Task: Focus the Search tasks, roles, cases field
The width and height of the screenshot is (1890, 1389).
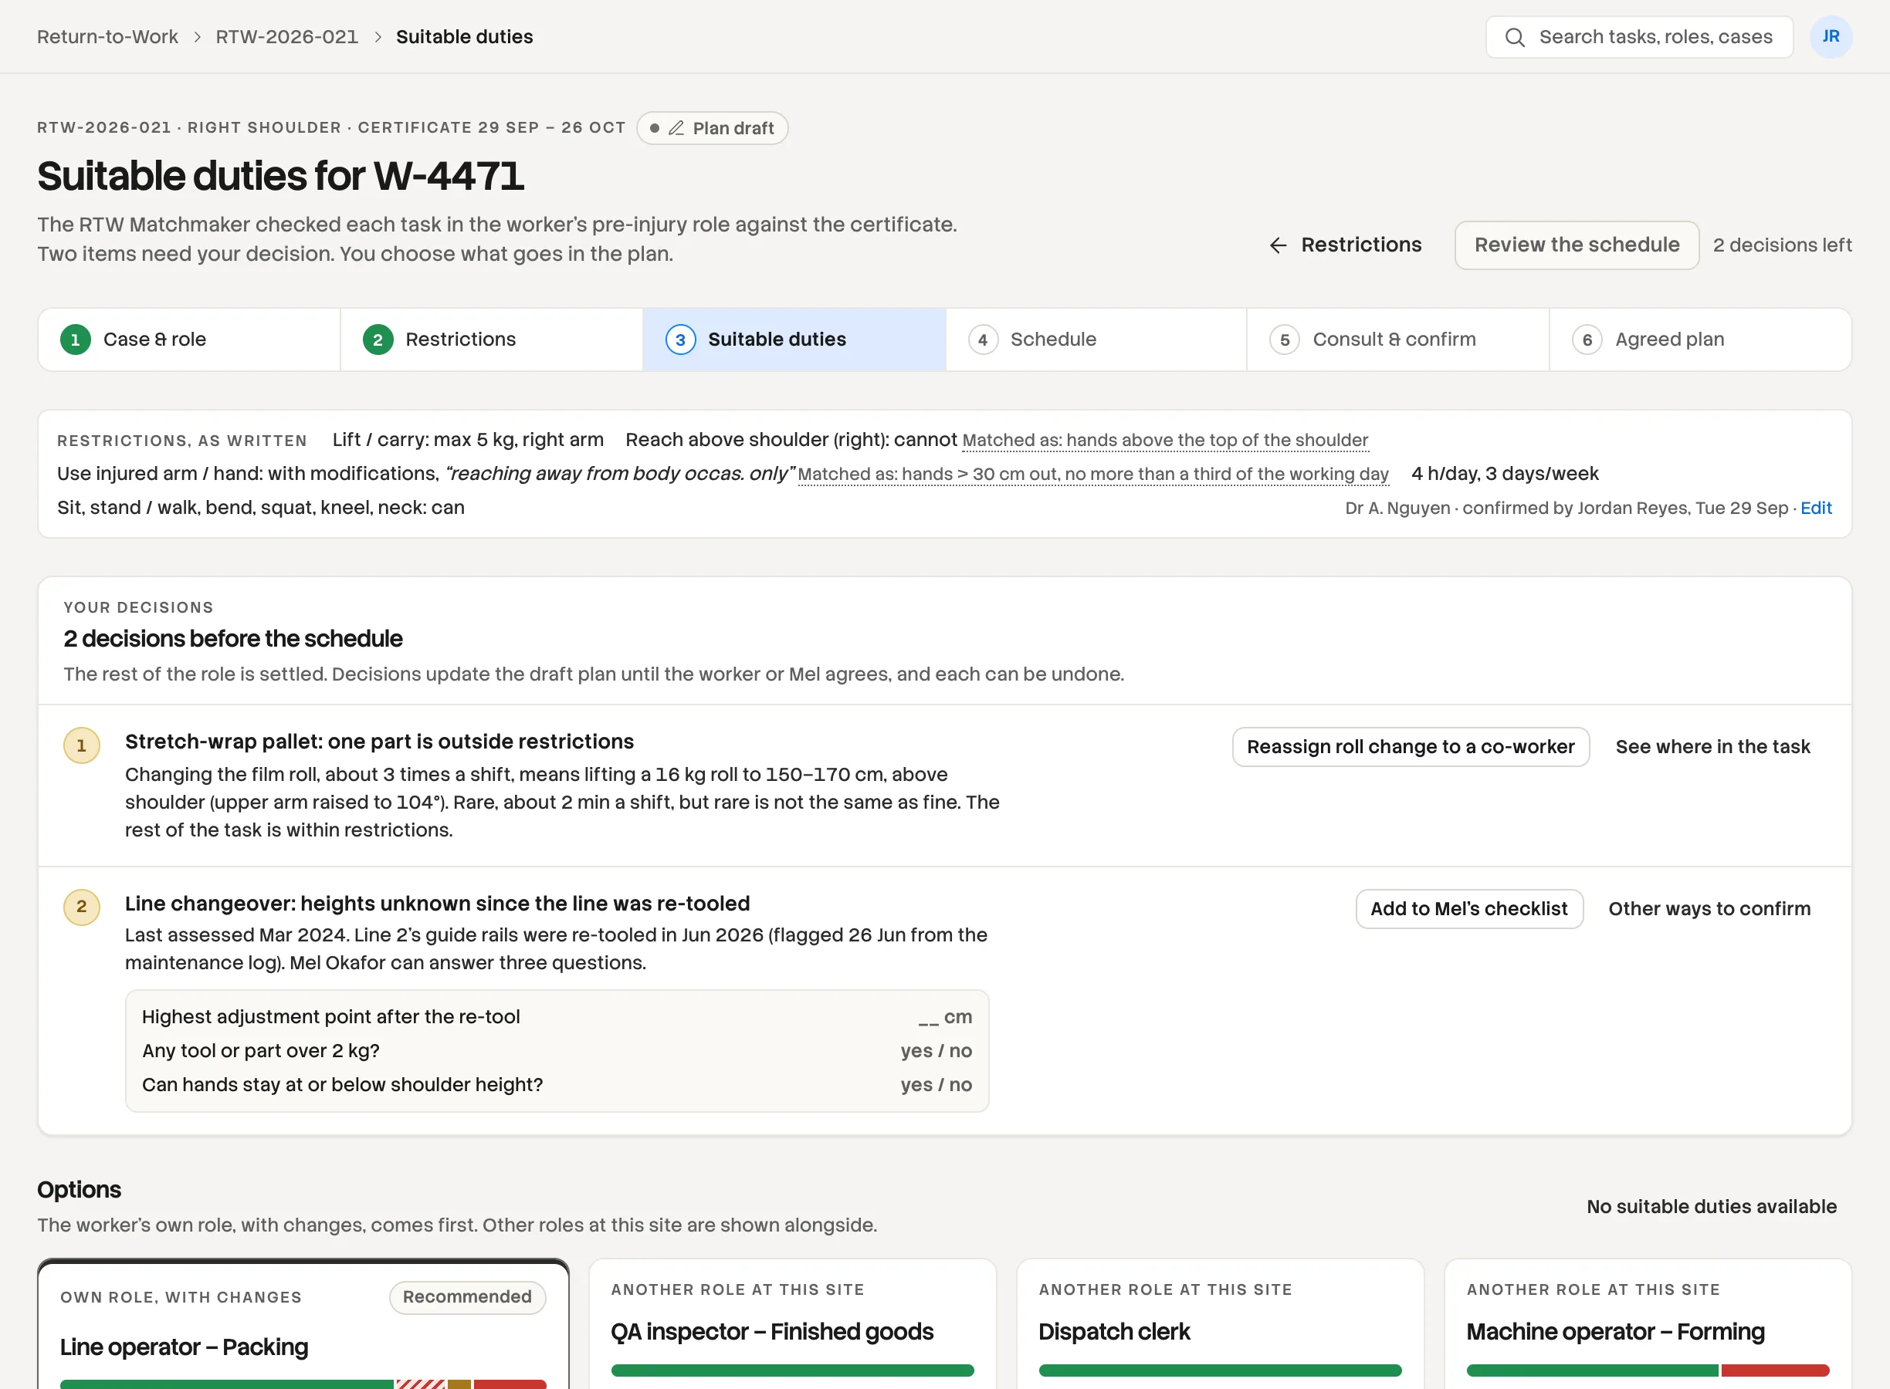Action: (1638, 37)
